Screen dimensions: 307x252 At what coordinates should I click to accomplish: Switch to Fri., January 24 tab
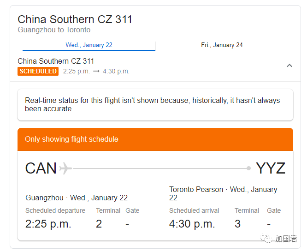coord(222,45)
